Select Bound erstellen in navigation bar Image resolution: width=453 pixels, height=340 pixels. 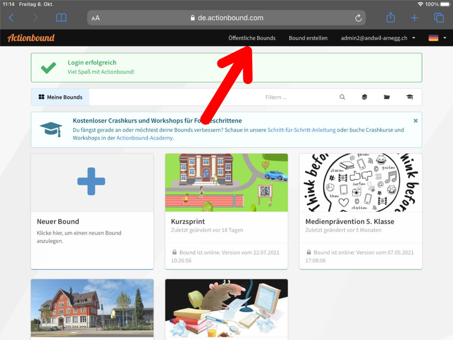pos(308,38)
